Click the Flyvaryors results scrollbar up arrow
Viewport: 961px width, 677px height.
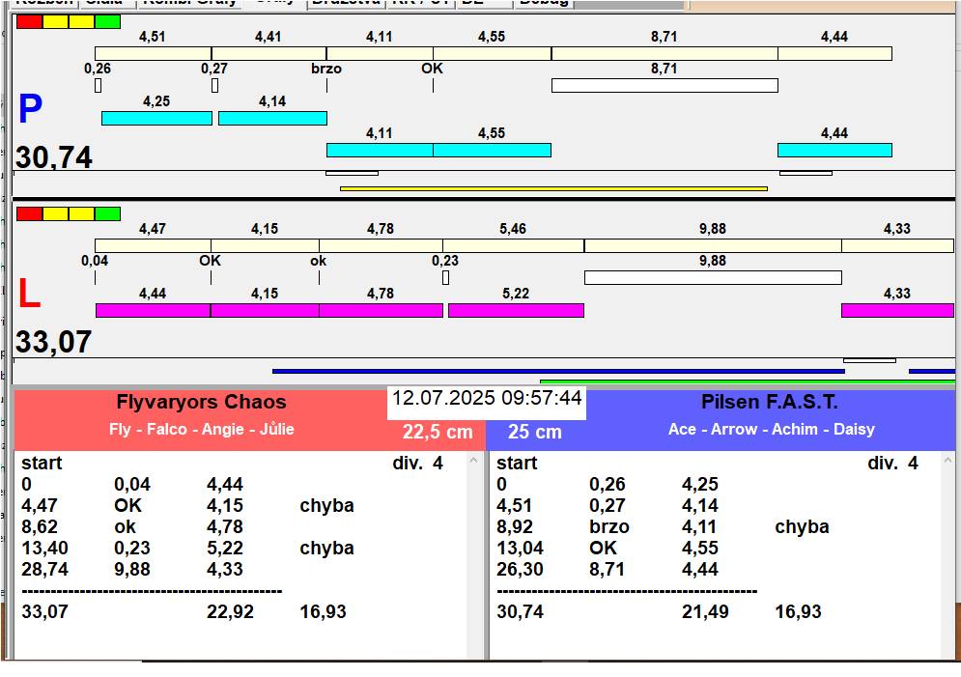474,460
